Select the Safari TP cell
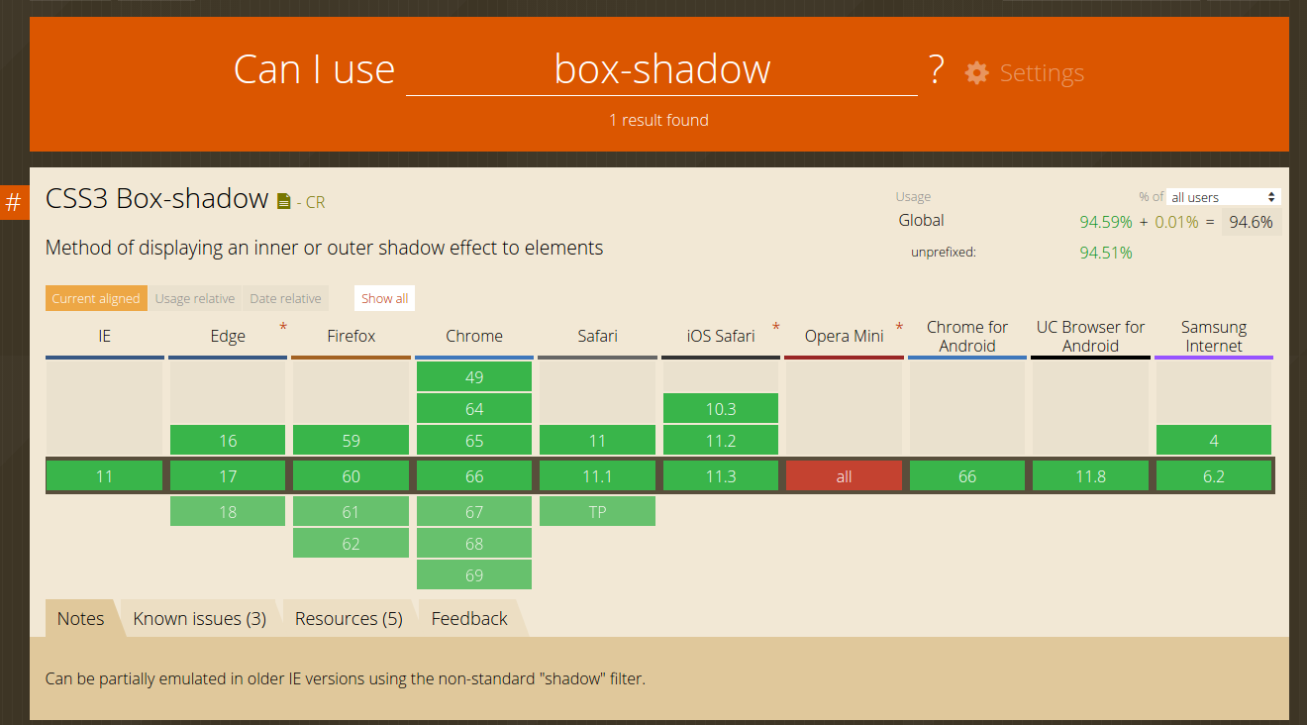This screenshot has width=1307, height=725. 597,512
